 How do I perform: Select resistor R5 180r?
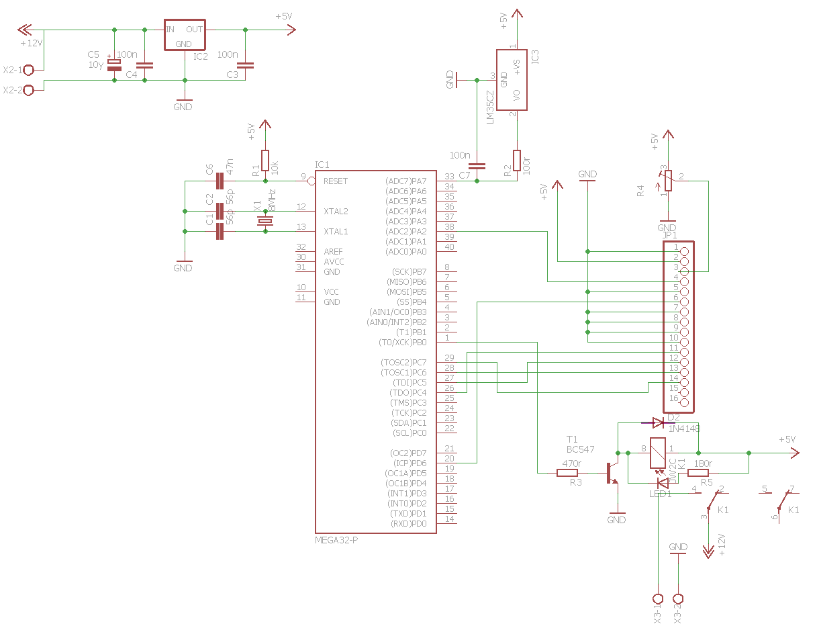(x=698, y=473)
